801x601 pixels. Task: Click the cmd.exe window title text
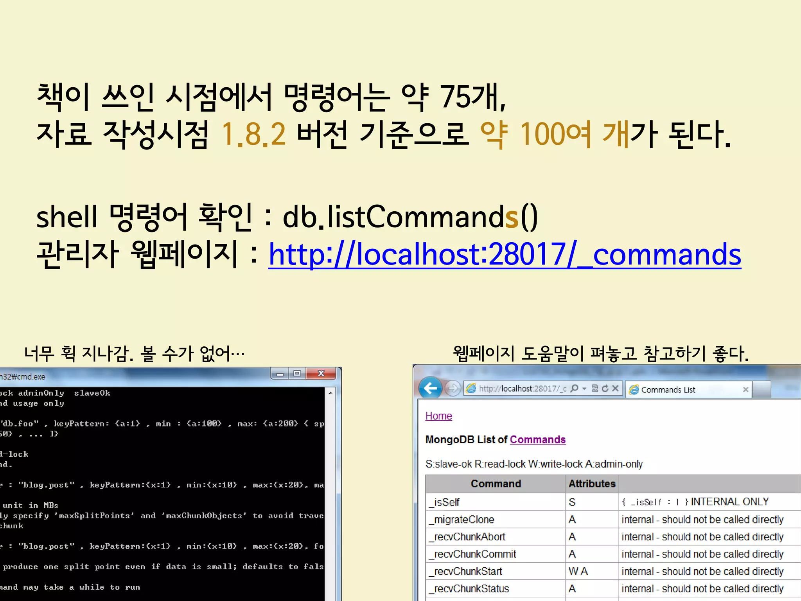(23, 377)
